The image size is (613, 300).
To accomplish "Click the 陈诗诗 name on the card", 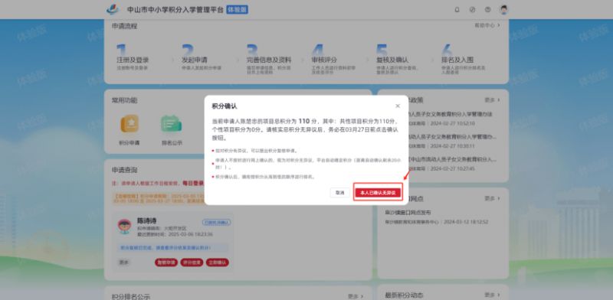I will (146, 220).
